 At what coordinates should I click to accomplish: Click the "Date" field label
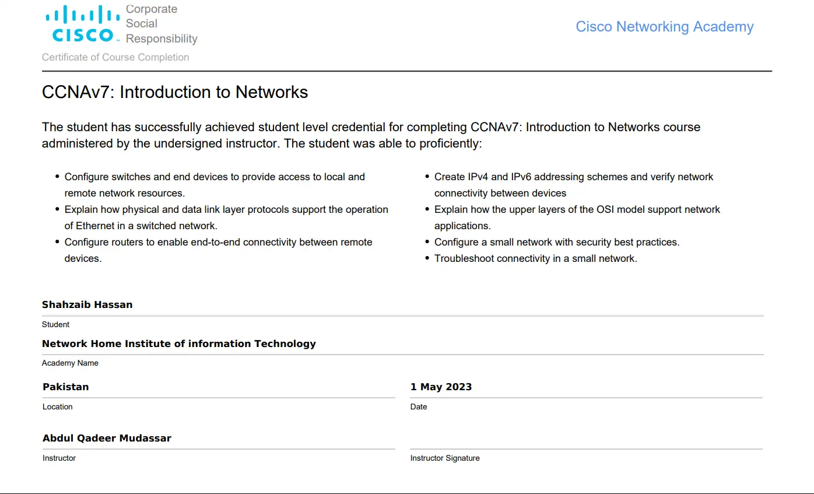tap(419, 407)
